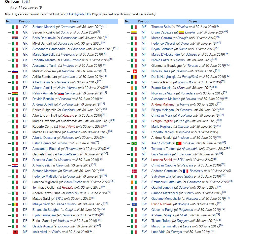Click the number 13 beside Davide Bettella
Image resolution: width=253 pixels, height=236 pixels.
(x=9, y=99)
